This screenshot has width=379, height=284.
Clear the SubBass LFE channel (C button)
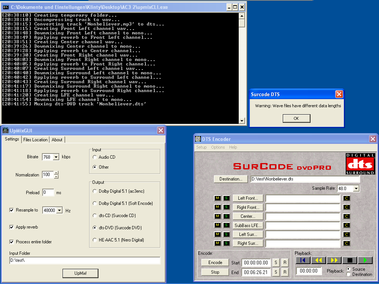point(346,225)
